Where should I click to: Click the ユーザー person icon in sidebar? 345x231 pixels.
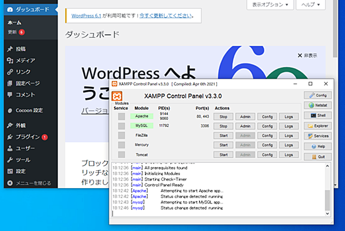point(10,149)
